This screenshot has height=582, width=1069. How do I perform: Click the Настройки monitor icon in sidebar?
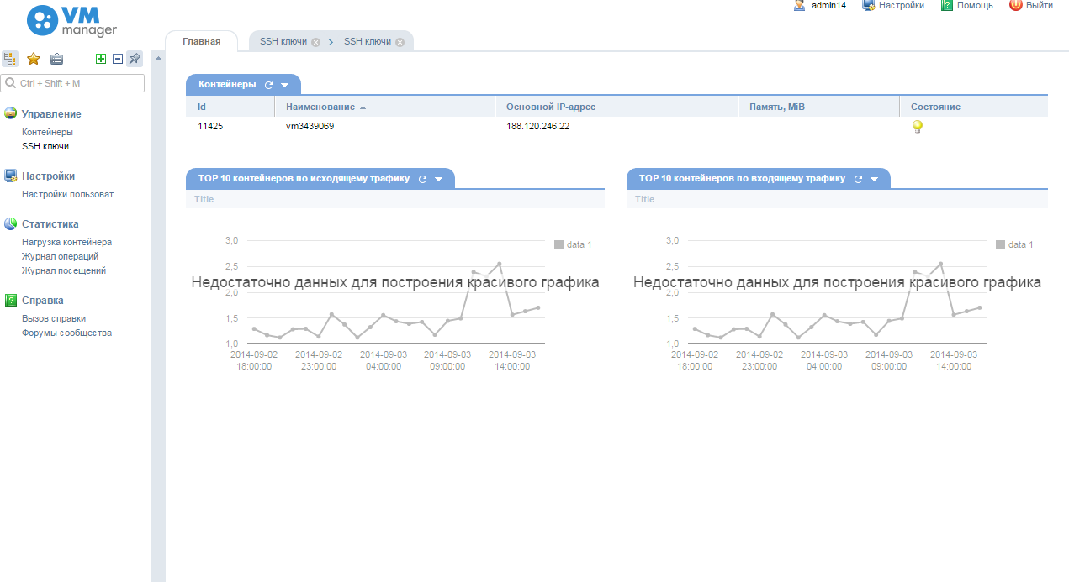[x=11, y=176]
